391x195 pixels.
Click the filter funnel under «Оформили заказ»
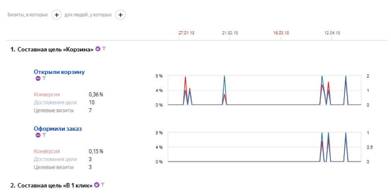point(44,135)
